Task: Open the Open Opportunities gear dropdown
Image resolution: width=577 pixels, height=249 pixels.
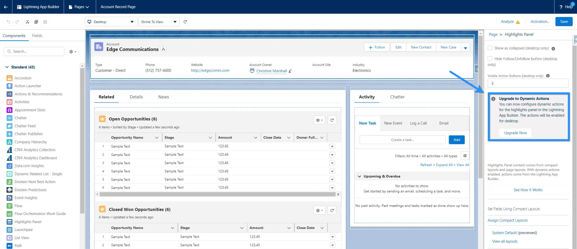Action: 319,120
